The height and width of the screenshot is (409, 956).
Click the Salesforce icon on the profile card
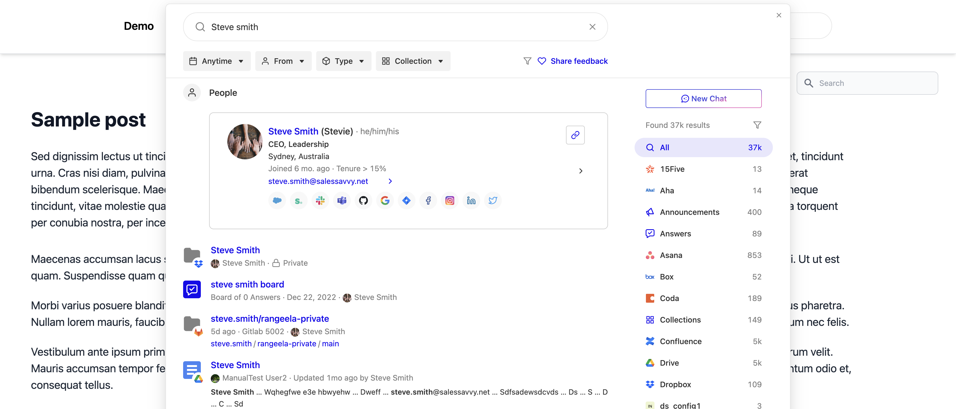tap(277, 200)
